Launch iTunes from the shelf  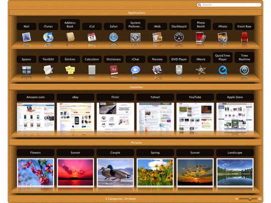point(48,37)
